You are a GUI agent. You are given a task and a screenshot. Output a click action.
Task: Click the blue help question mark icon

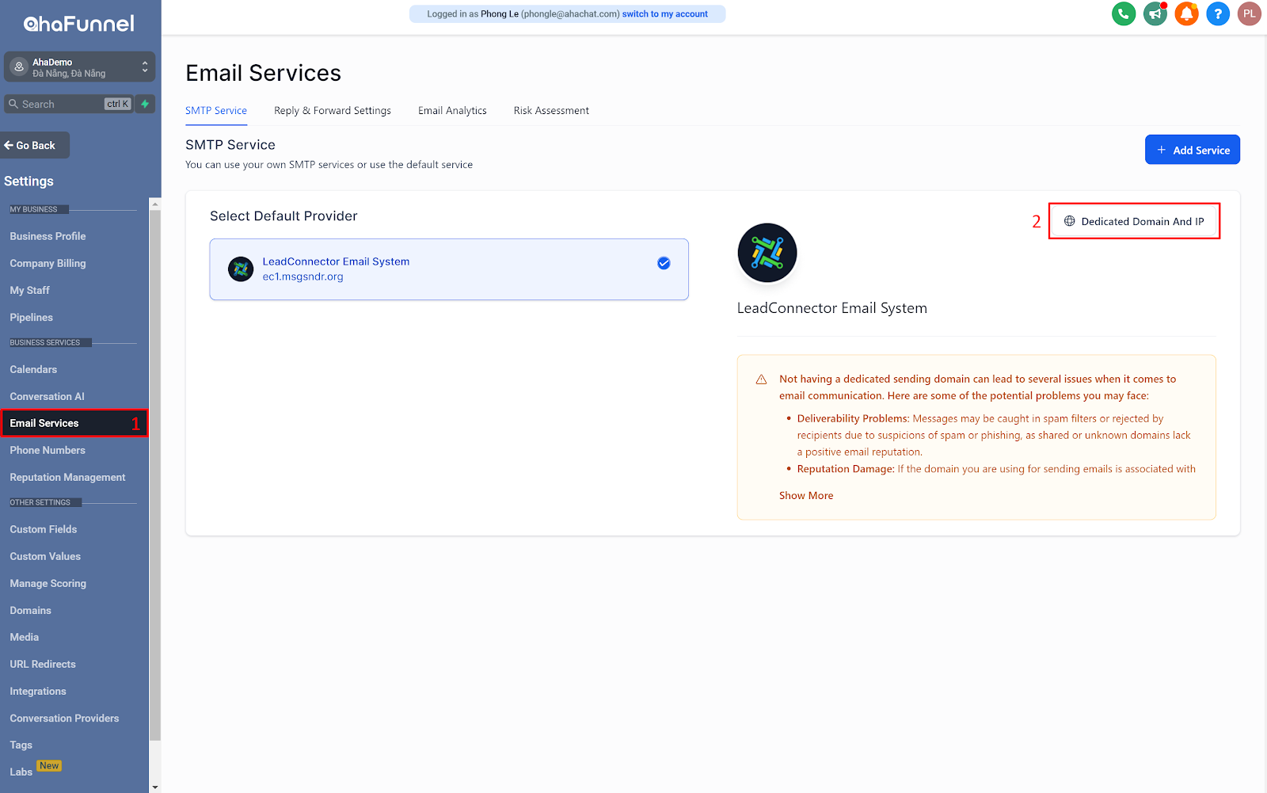[1218, 13]
